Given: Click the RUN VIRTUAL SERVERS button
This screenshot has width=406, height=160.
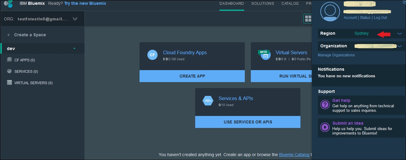Looking at the screenshot, I should pyautogui.click(x=281, y=76).
